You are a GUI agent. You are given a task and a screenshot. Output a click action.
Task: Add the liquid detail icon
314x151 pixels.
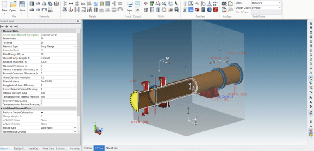(x=96, y=3)
